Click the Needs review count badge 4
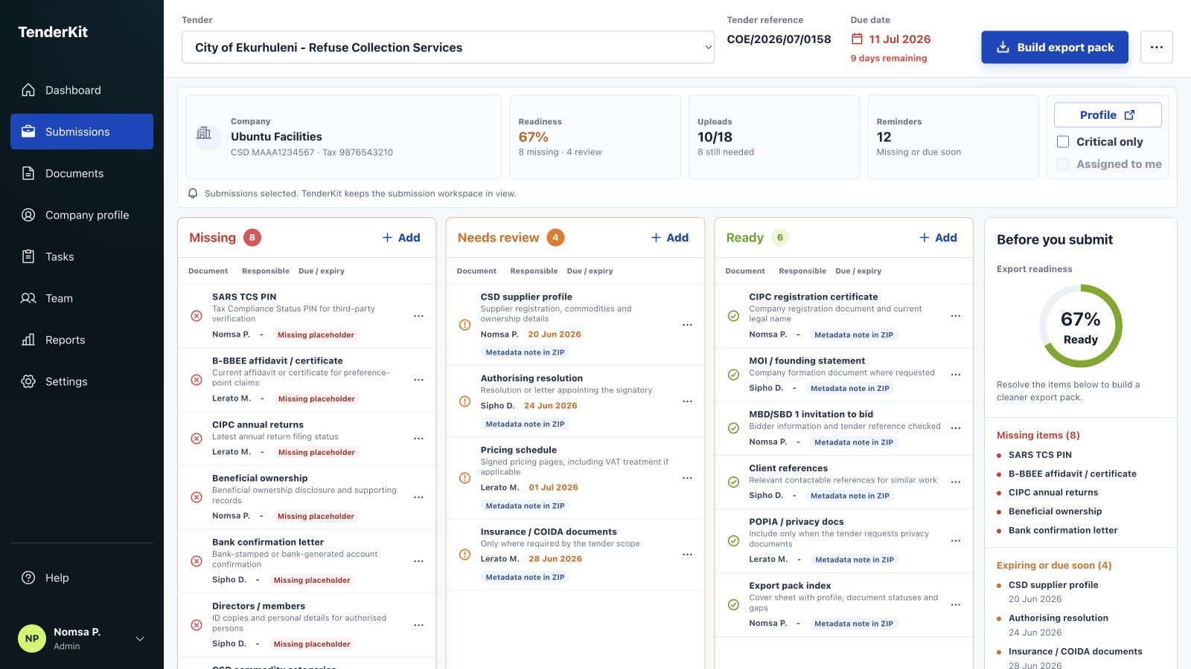Viewport: 1191px width, 669px height. point(555,237)
